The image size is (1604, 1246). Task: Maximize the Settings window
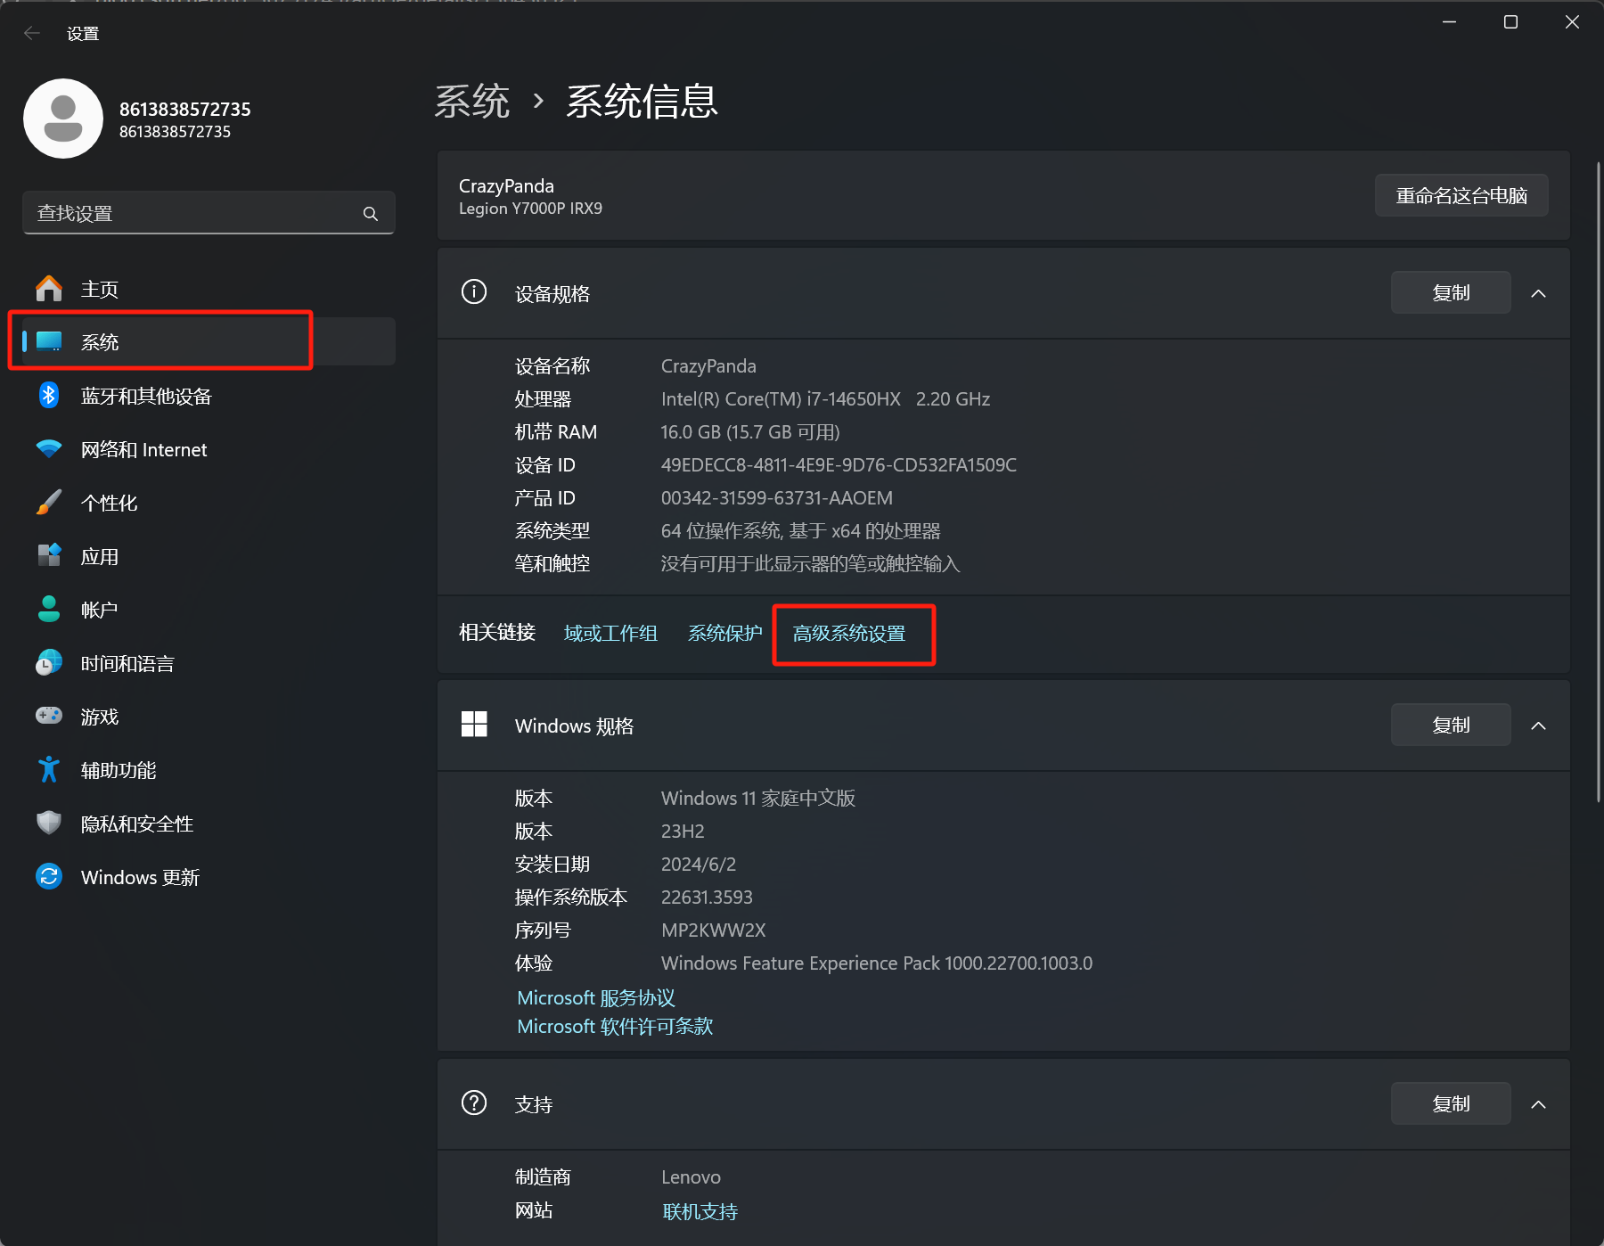coord(1510,21)
